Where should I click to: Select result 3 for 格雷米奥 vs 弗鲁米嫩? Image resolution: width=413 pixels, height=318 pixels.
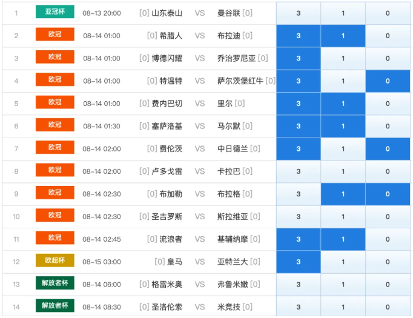tap(299, 285)
